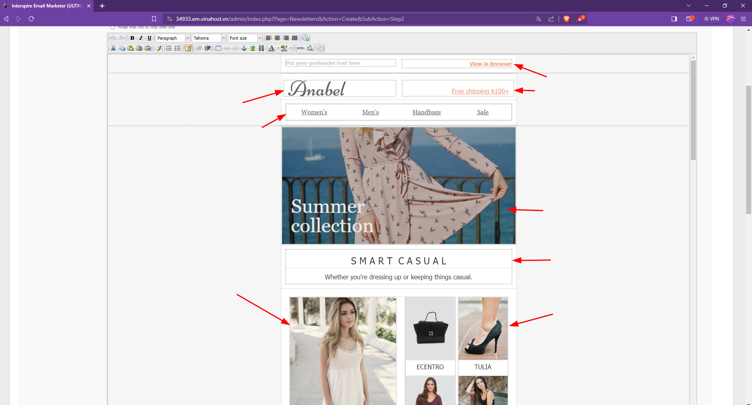
Task: Click the Brave Shields lion icon
Action: (x=567, y=19)
